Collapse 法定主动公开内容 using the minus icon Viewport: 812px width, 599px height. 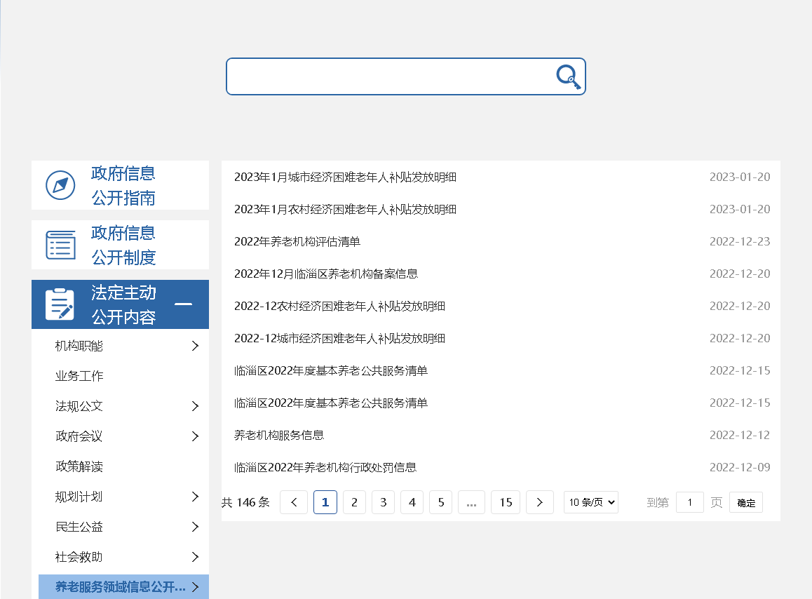(x=183, y=304)
